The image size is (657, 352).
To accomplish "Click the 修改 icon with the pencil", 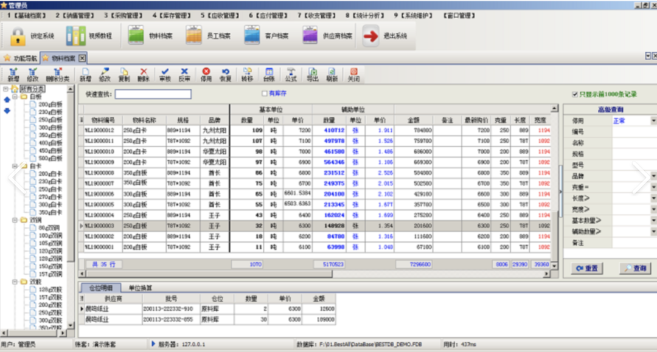I will click(105, 75).
